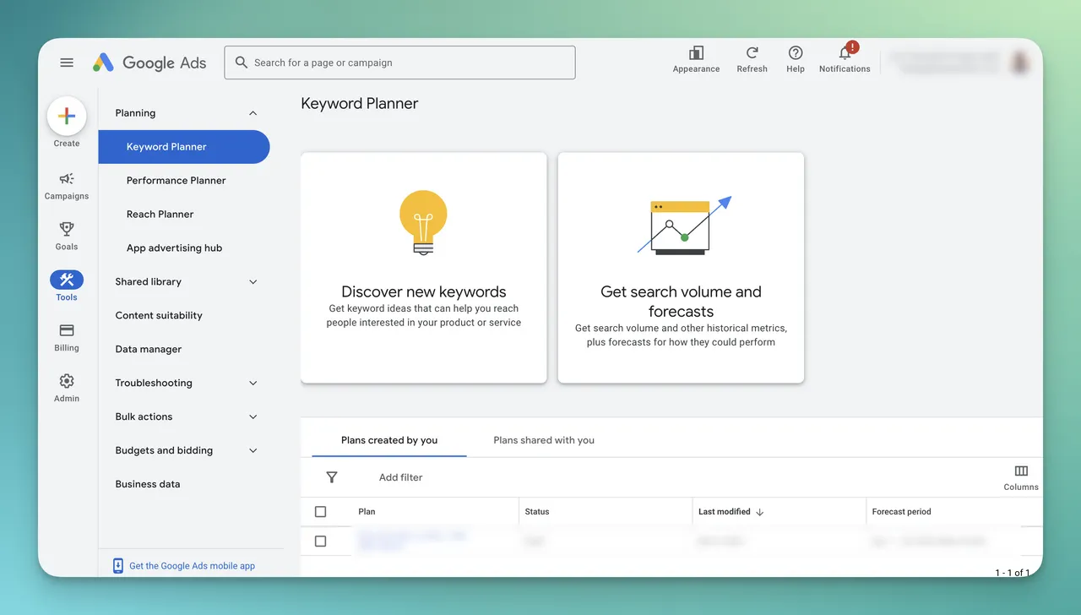Expand the Troubleshooting section
Screen dimensions: 1081x615
click(x=253, y=384)
